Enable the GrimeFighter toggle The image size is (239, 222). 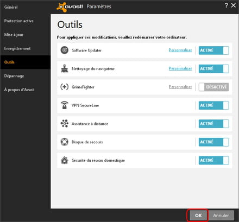(x=214, y=87)
